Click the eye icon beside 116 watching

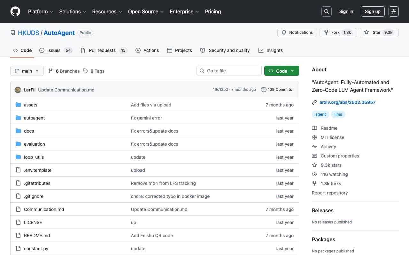314,174
